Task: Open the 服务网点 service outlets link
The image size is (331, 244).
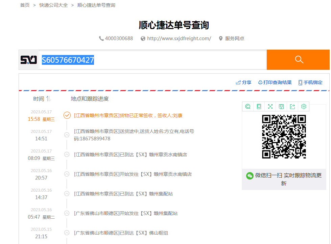Action: pyautogui.click(x=235, y=38)
